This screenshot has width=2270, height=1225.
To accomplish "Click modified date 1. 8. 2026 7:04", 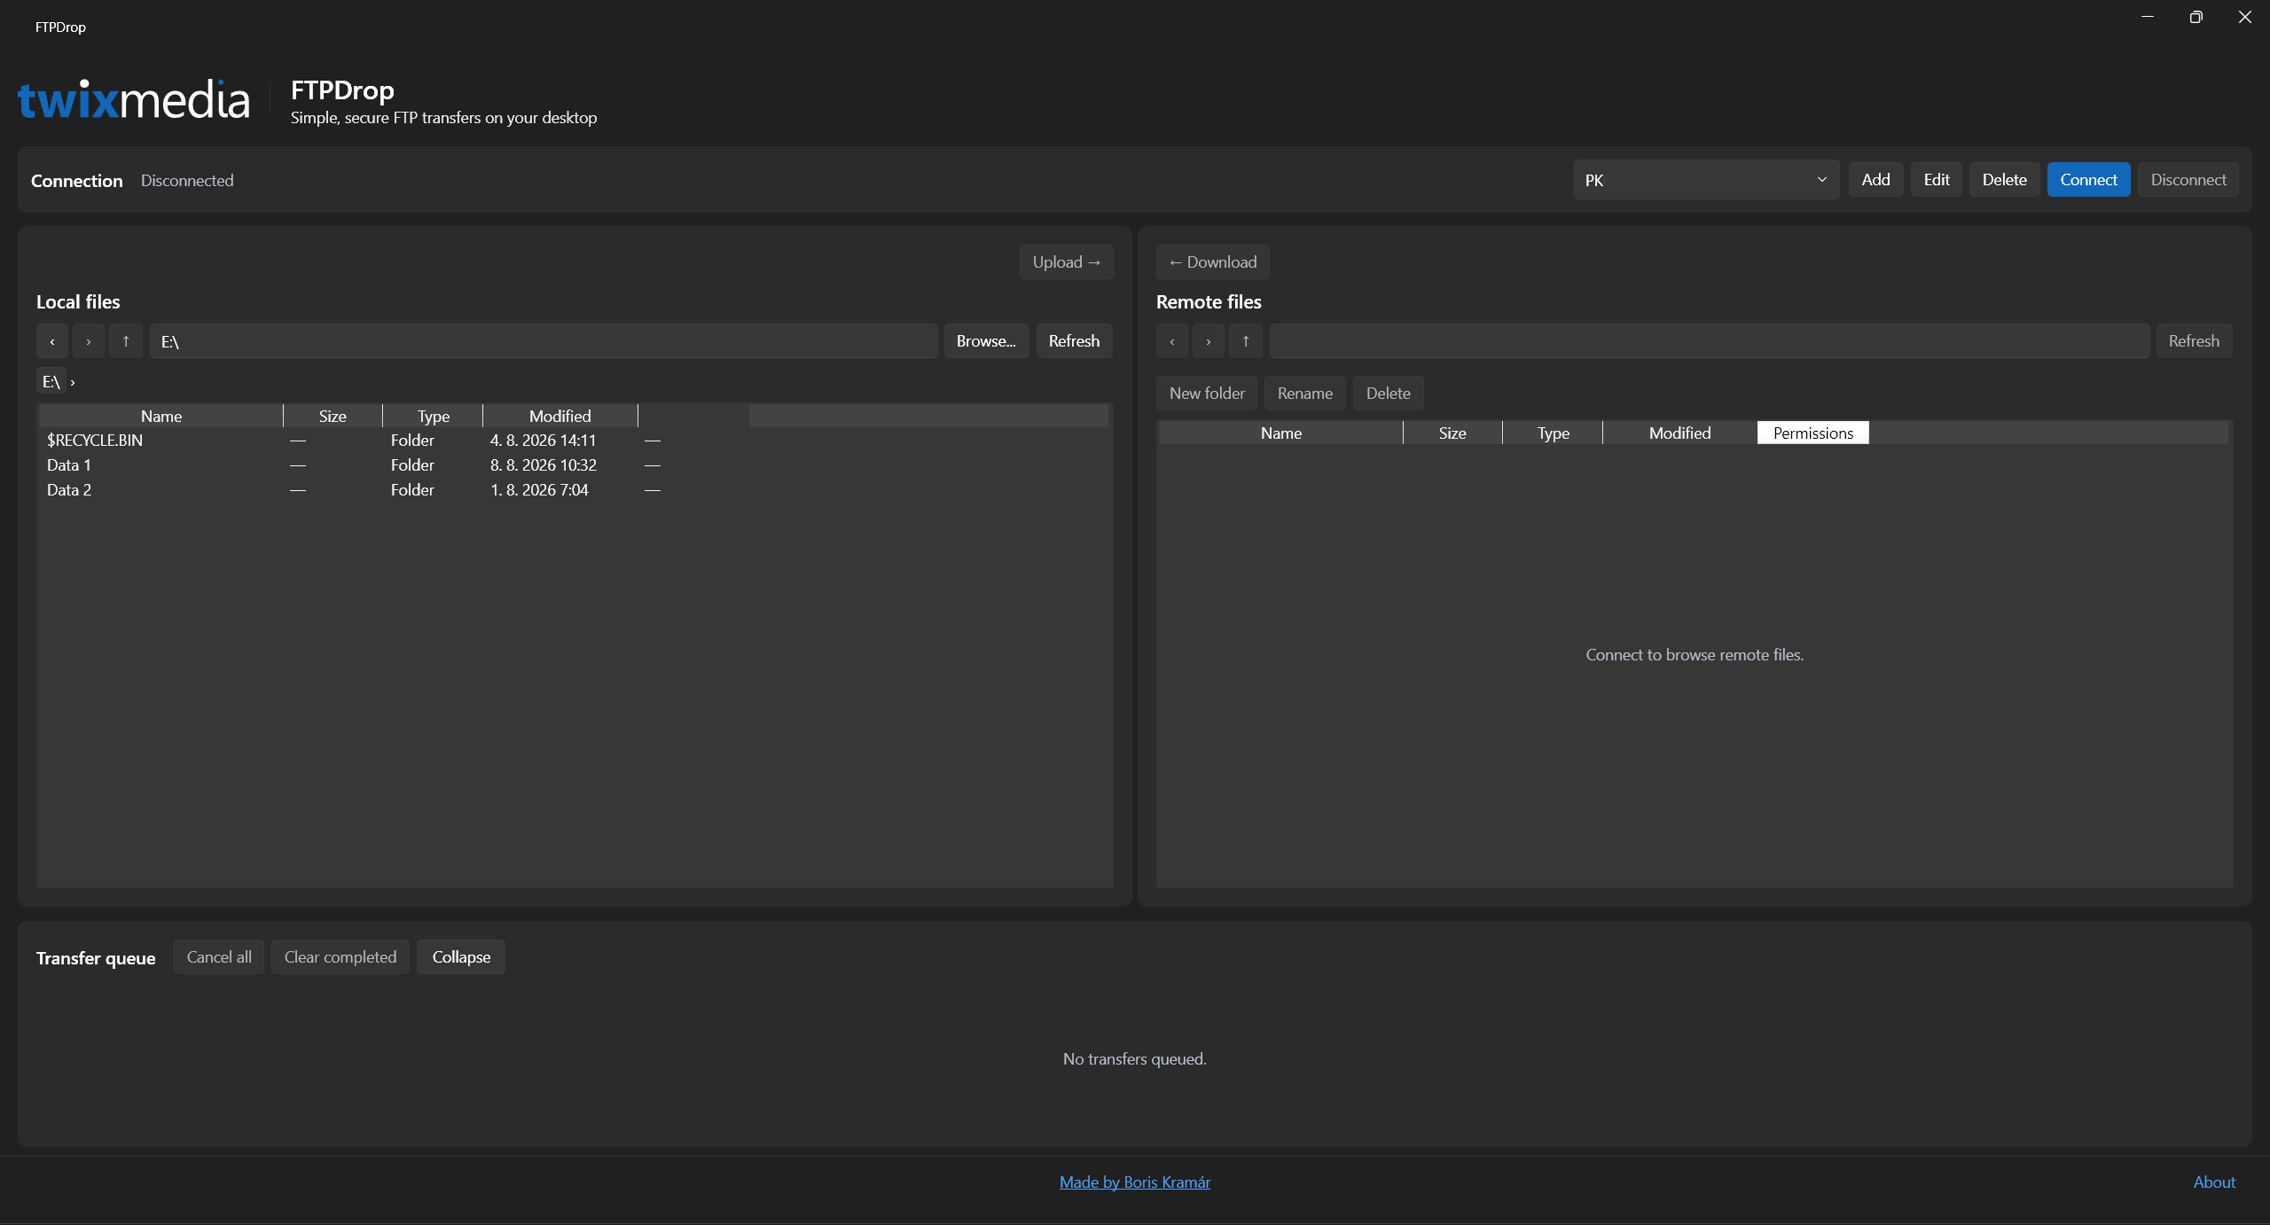I will [539, 490].
